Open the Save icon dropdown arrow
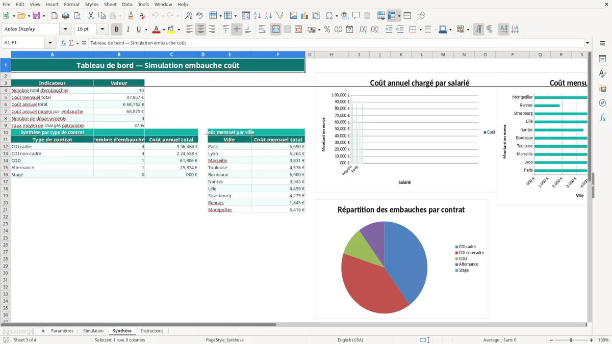612x344 pixels. (x=44, y=16)
